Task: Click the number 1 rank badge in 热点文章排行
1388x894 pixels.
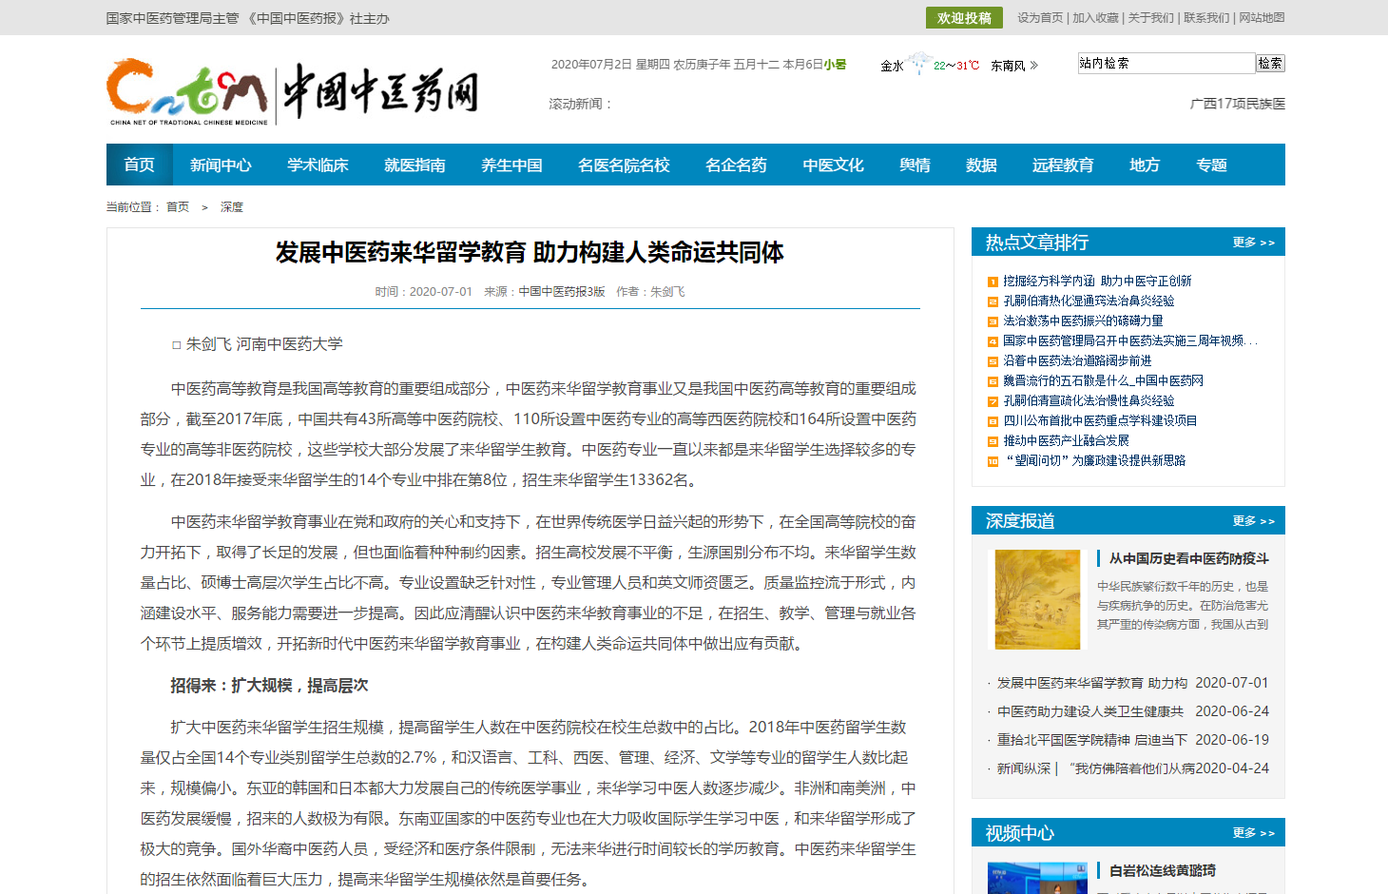Action: (x=993, y=282)
